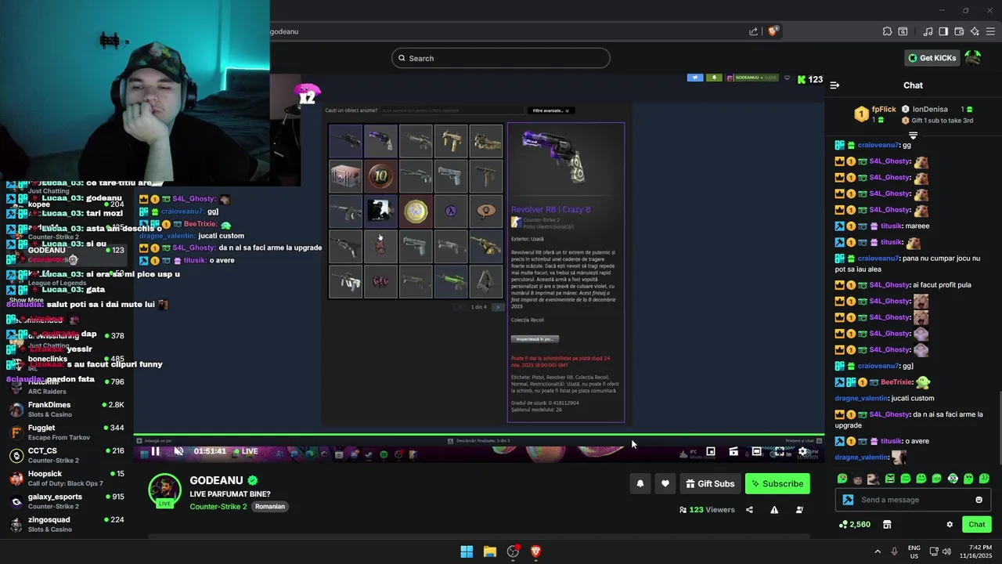Image resolution: width=1002 pixels, height=564 pixels.
Task: Click Get KICKs button
Action: (x=932, y=58)
